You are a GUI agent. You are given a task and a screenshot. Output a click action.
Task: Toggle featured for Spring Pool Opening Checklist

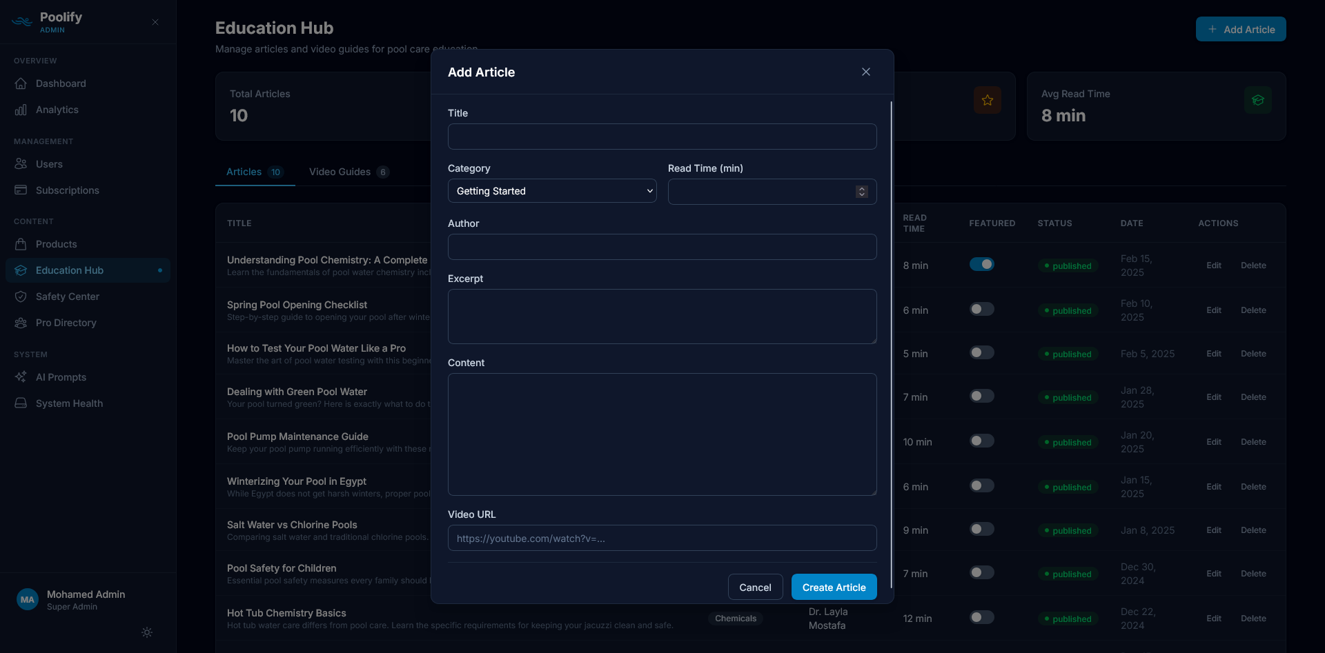point(982,309)
